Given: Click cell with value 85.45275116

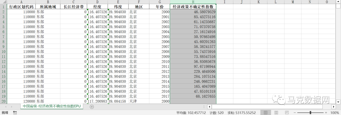Looking at the screenshot, I should click(x=193, y=17).
